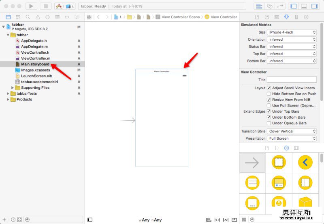This screenshot has height=224, width=324.
Task: Click the Title text field
Action: (x=292, y=80)
